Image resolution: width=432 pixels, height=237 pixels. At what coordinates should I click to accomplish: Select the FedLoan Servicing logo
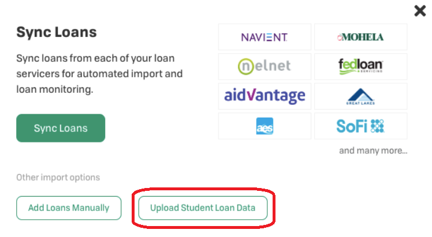[x=360, y=66]
